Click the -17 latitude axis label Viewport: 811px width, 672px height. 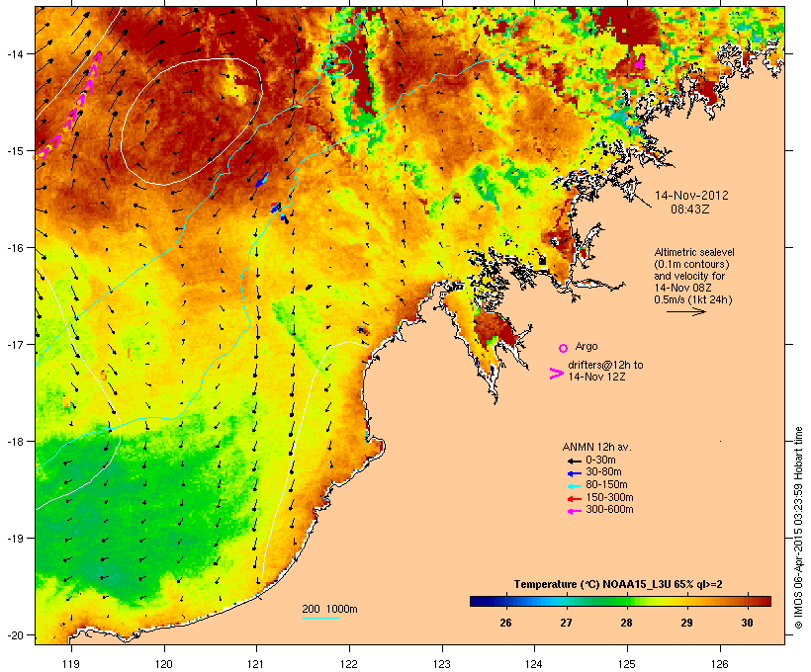pos(14,345)
